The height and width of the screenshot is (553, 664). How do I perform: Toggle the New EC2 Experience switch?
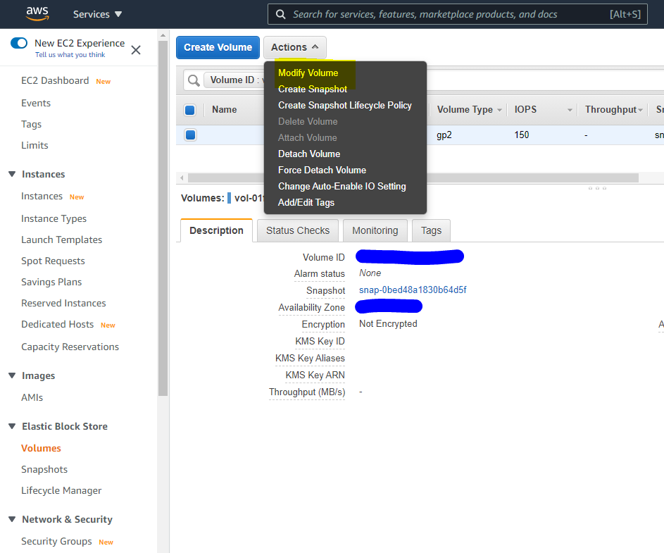coord(19,43)
